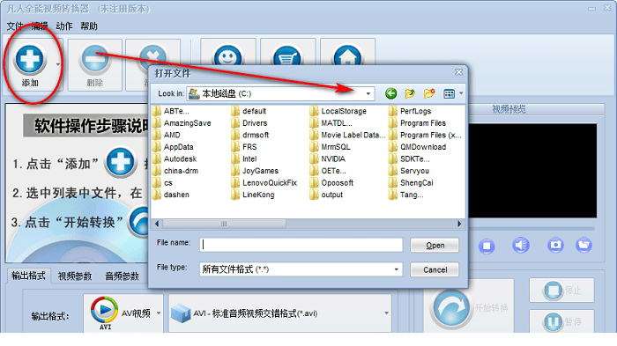Image resolution: width=617 pixels, height=346 pixels.
Task: Open the Look in drive dropdown
Action: [x=368, y=94]
